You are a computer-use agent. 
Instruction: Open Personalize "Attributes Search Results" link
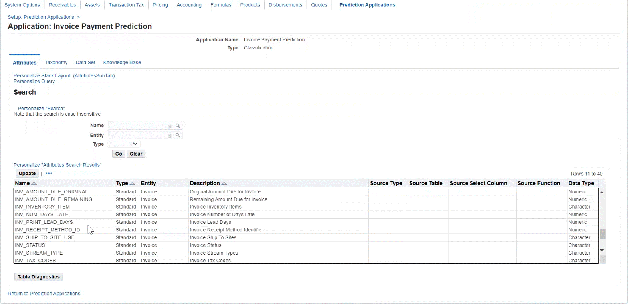point(57,165)
